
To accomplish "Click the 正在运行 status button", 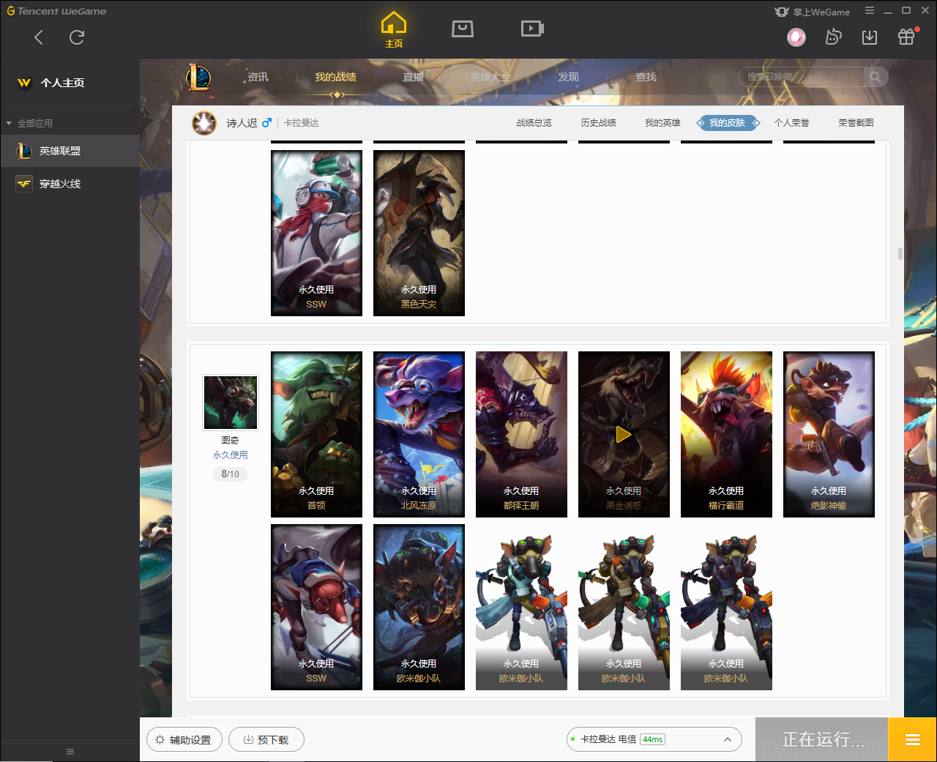I will pyautogui.click(x=822, y=739).
